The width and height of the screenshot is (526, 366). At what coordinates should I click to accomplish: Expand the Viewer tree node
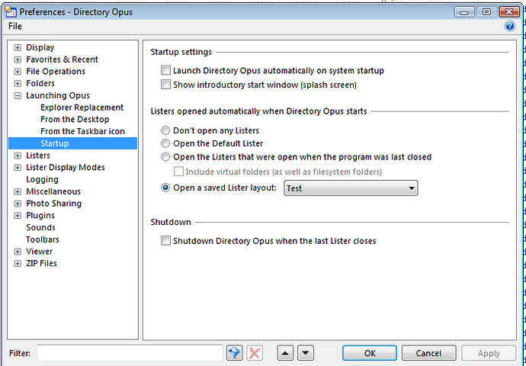18,252
